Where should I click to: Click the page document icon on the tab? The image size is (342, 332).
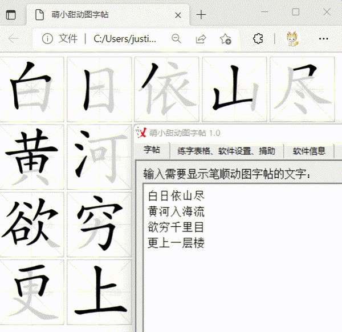tap(39, 15)
